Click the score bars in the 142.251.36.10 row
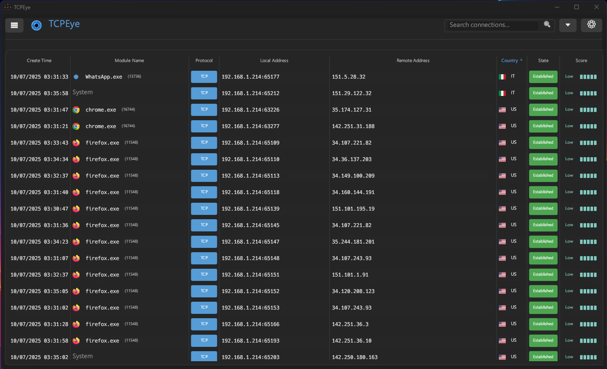Viewport: 607px width, 369px height. [588, 341]
